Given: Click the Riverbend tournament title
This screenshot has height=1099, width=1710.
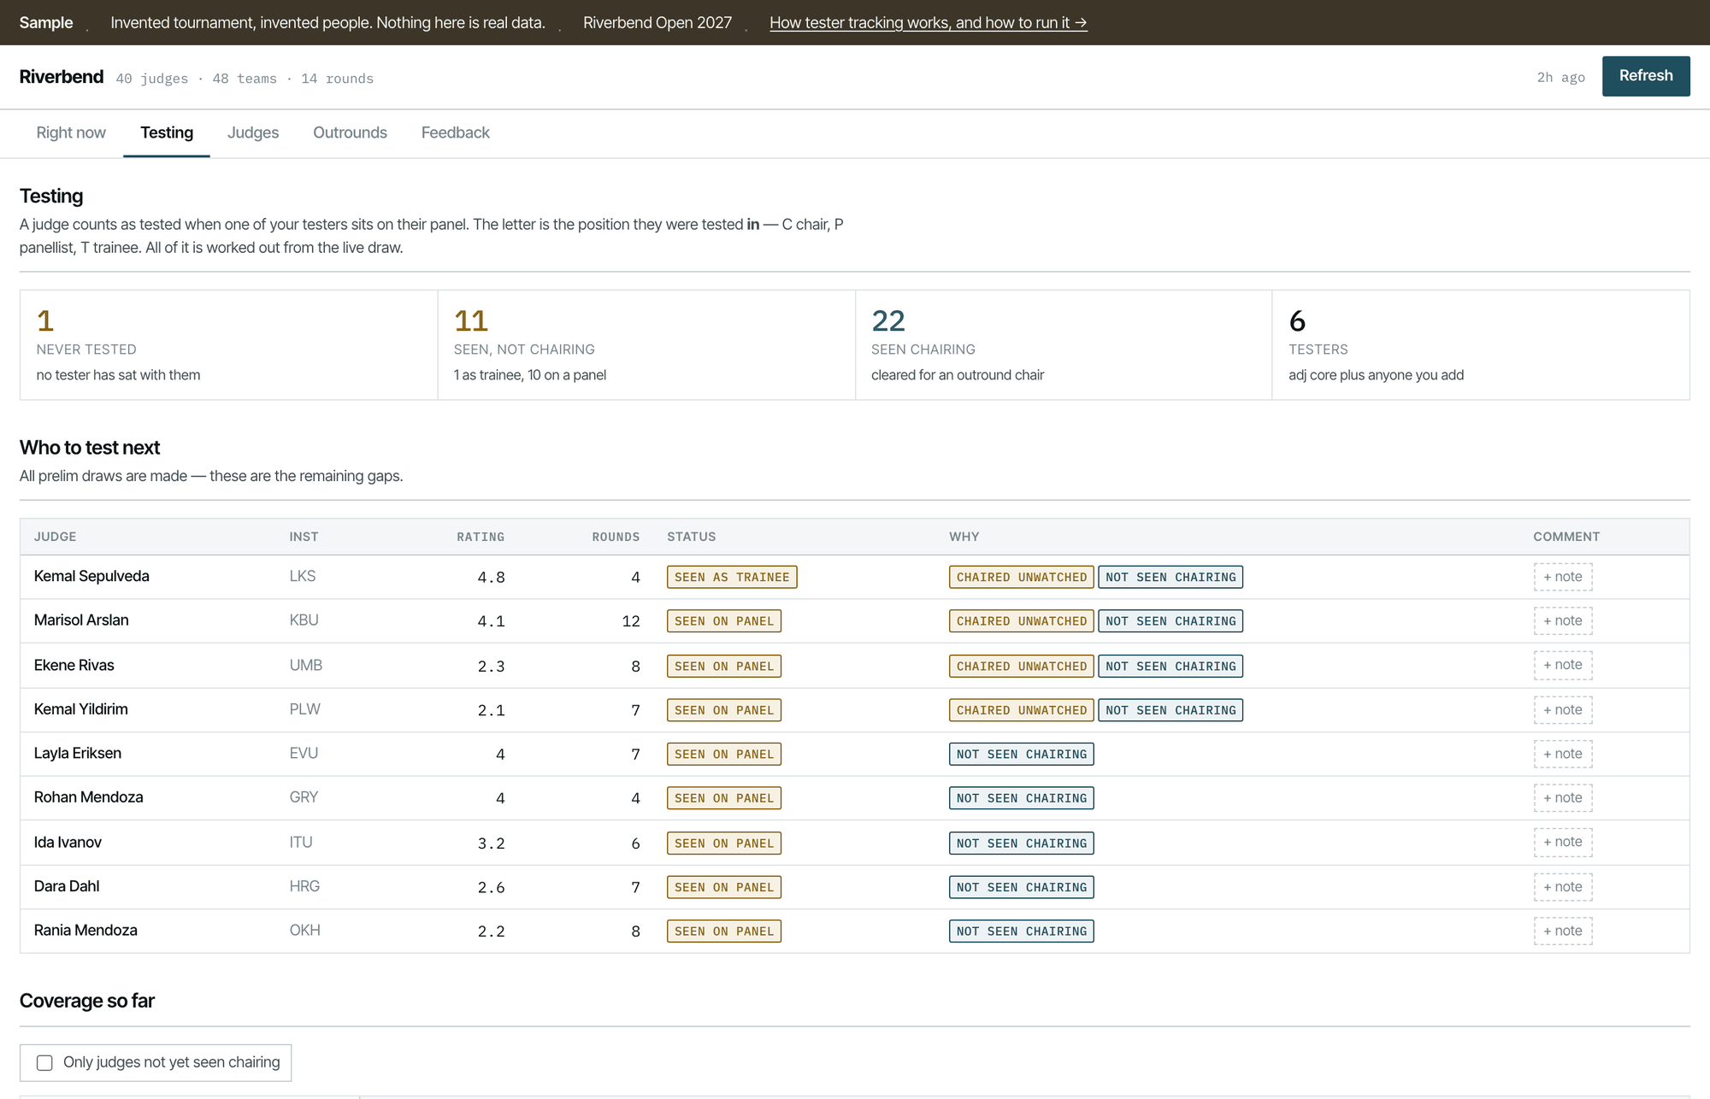Looking at the screenshot, I should [x=62, y=77].
